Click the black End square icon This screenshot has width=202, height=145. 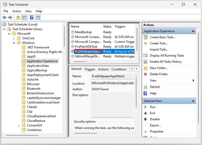pos(145,113)
